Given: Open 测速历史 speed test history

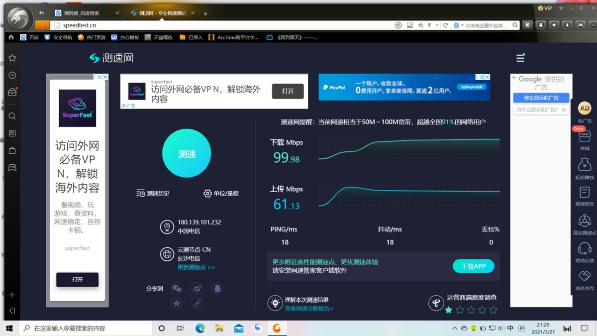Looking at the screenshot, I should 153,193.
